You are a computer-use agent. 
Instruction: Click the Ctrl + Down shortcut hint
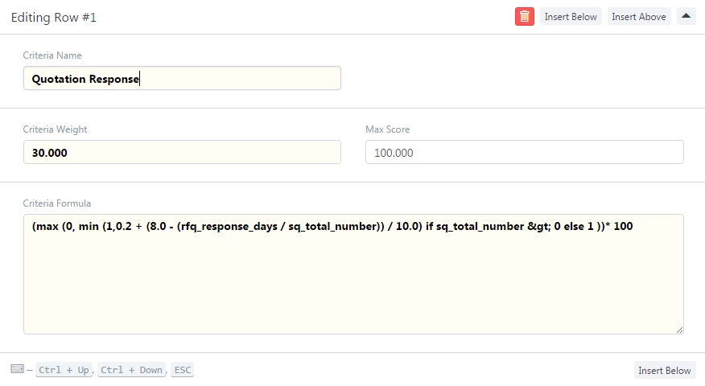pyautogui.click(x=132, y=370)
